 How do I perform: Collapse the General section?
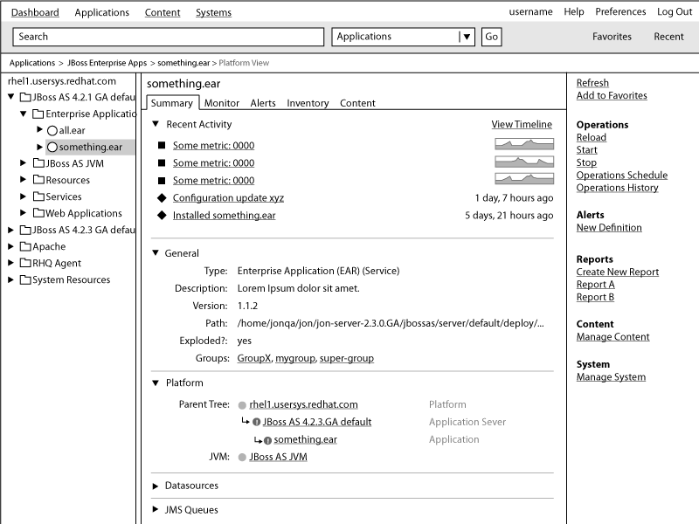click(156, 252)
